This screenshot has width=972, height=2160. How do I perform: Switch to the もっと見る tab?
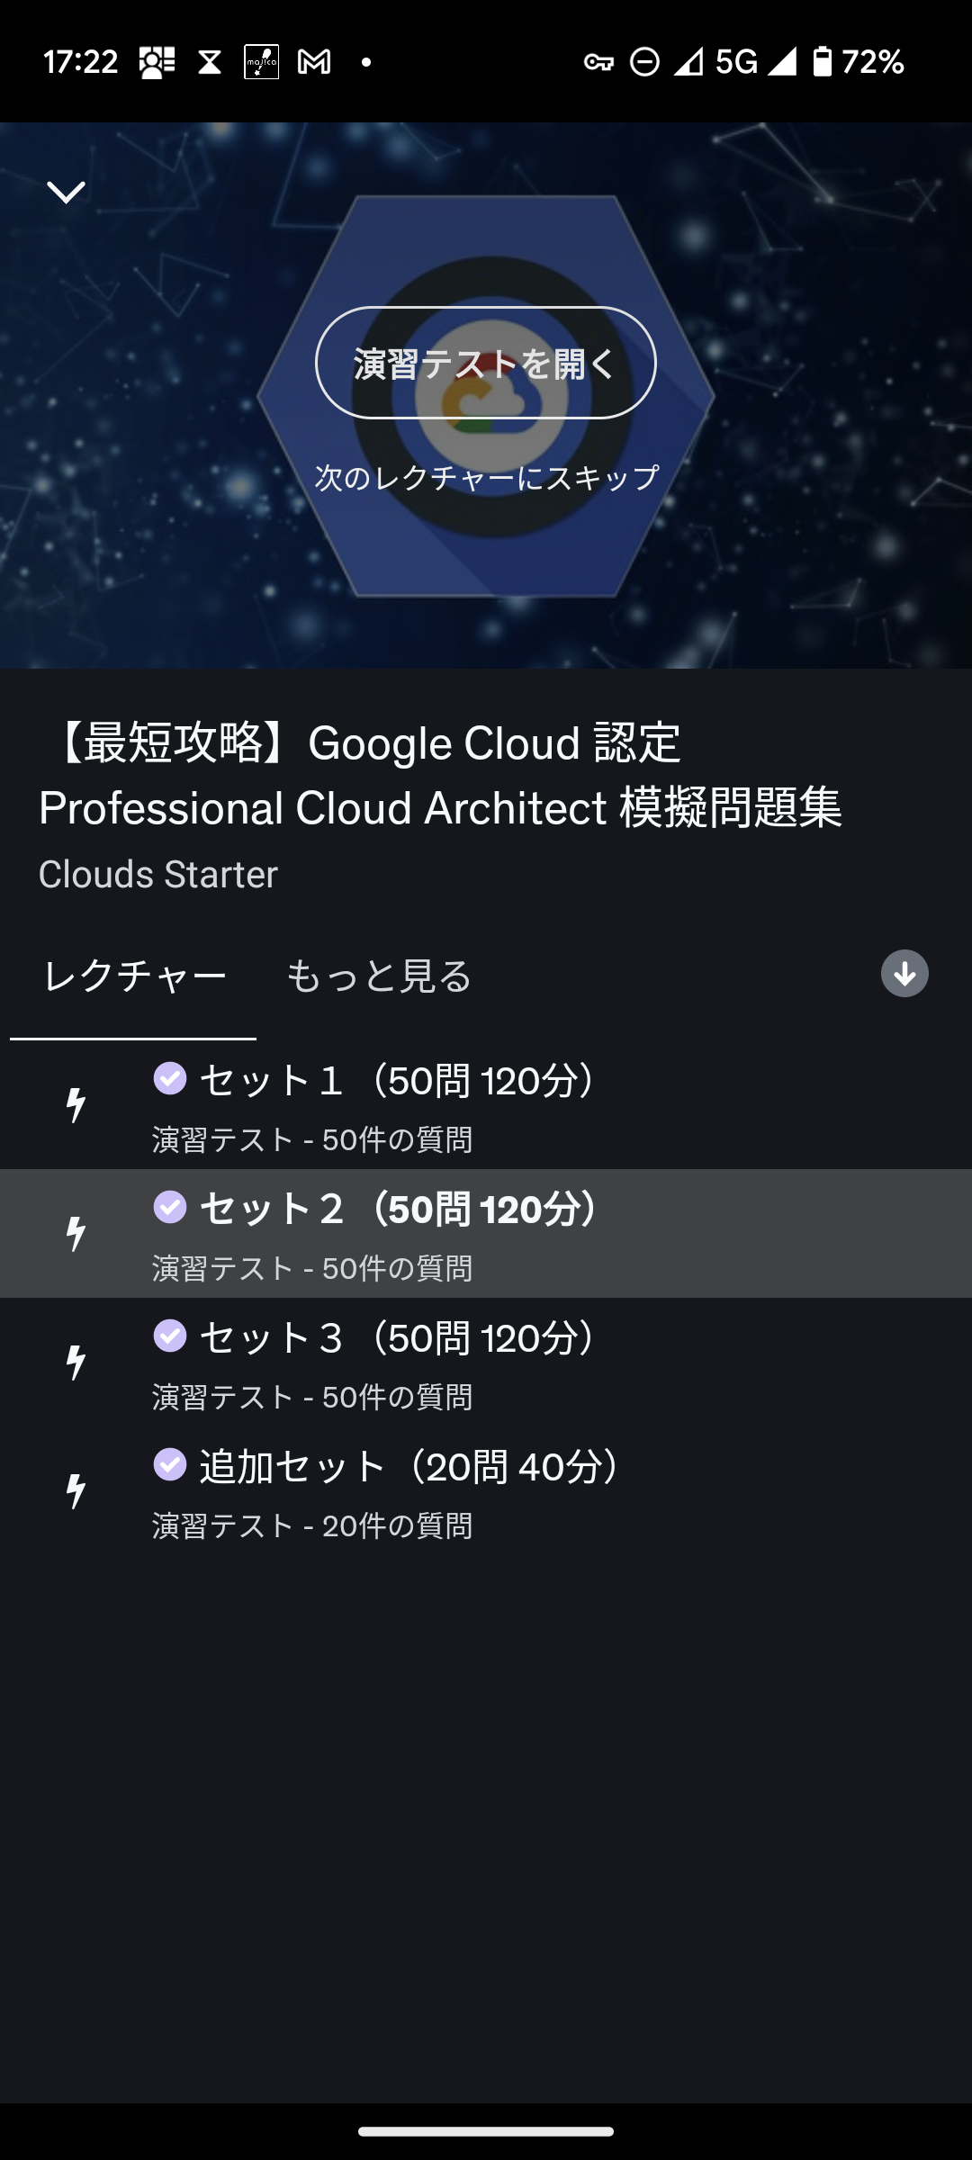point(379,976)
